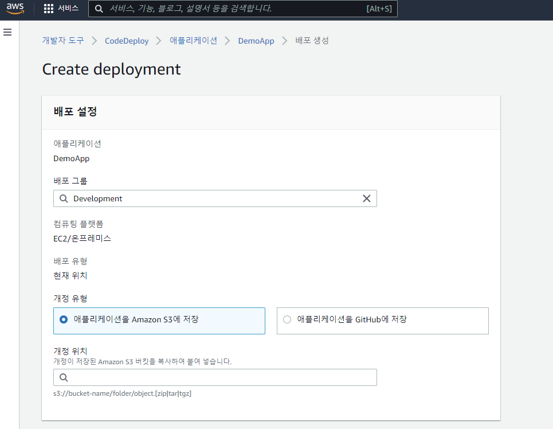This screenshot has height=429, width=553.
Task: Go to 개발자 도구 breadcrumb
Action: pyautogui.click(x=63, y=41)
